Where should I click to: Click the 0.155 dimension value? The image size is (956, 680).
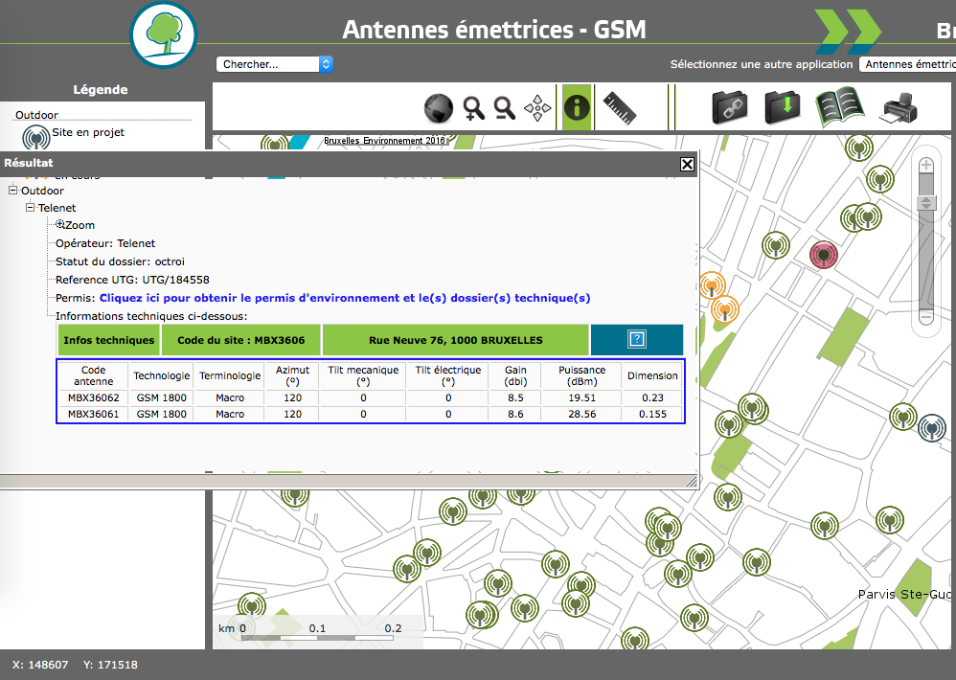[x=652, y=414]
